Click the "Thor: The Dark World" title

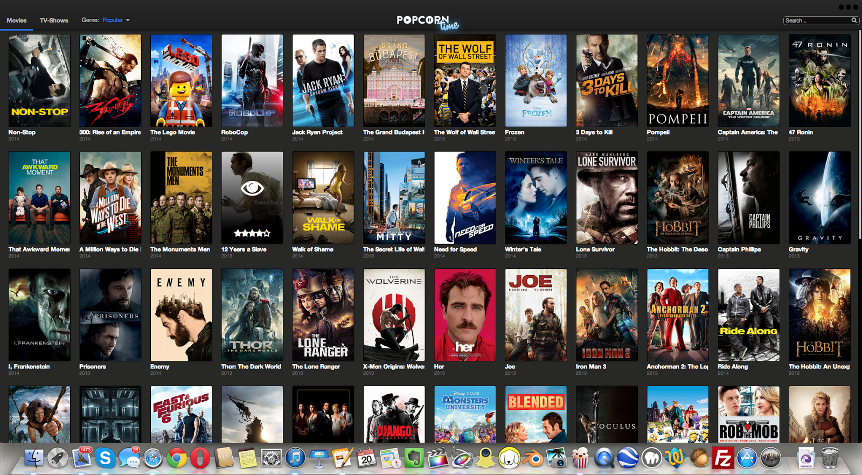coord(251,367)
